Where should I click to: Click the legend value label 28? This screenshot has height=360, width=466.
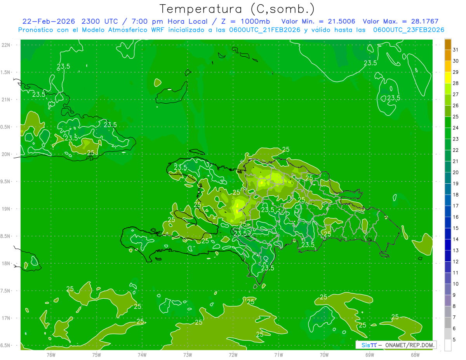(x=456, y=83)
